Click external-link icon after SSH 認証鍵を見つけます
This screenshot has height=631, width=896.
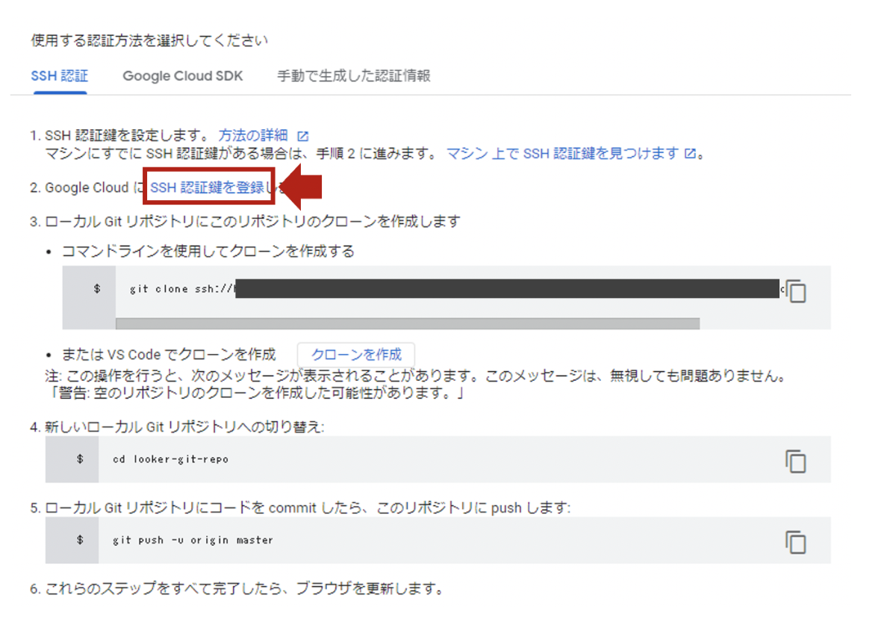click(690, 154)
